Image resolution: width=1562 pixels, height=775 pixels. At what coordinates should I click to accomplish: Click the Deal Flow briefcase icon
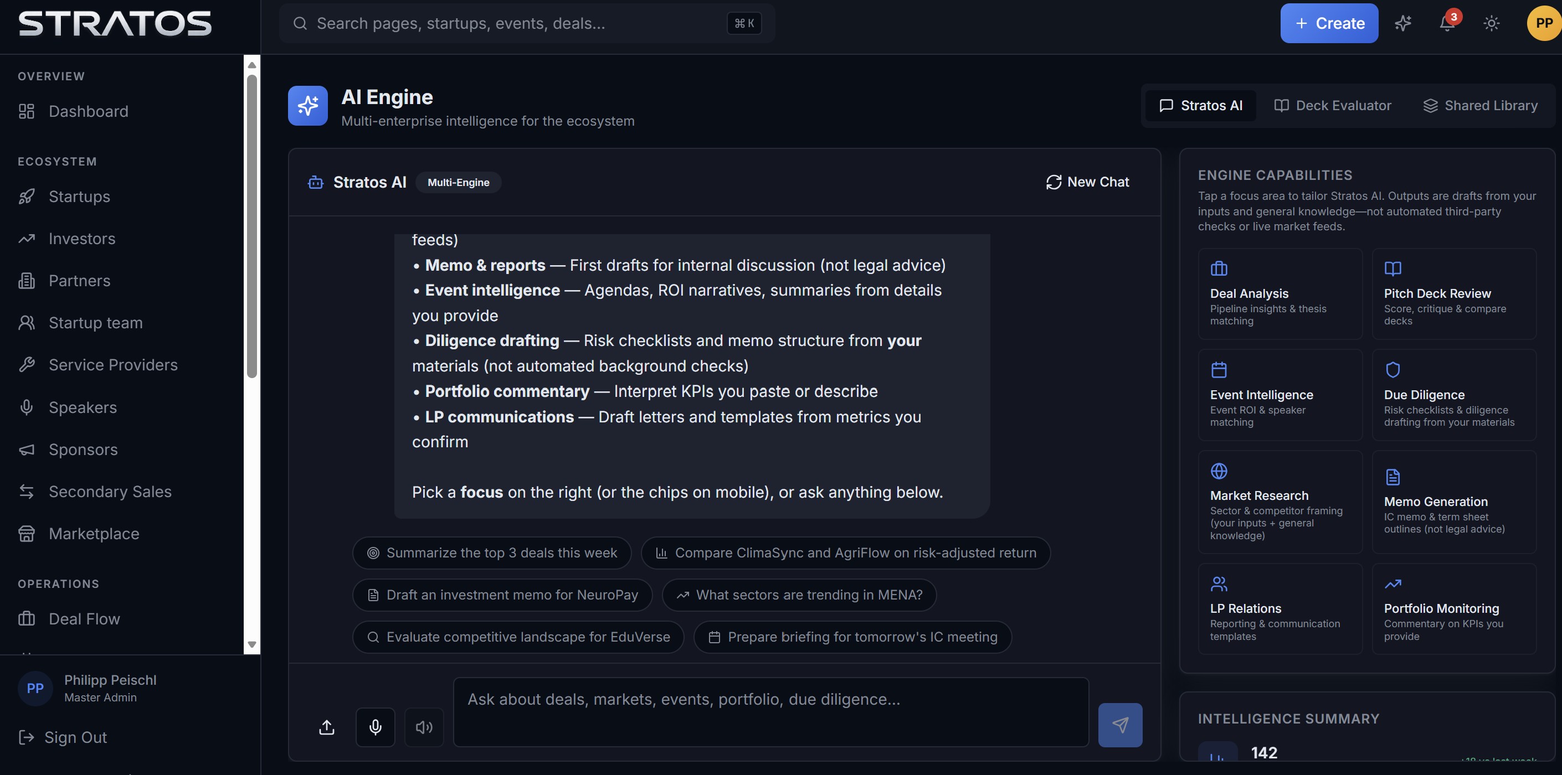coord(27,619)
